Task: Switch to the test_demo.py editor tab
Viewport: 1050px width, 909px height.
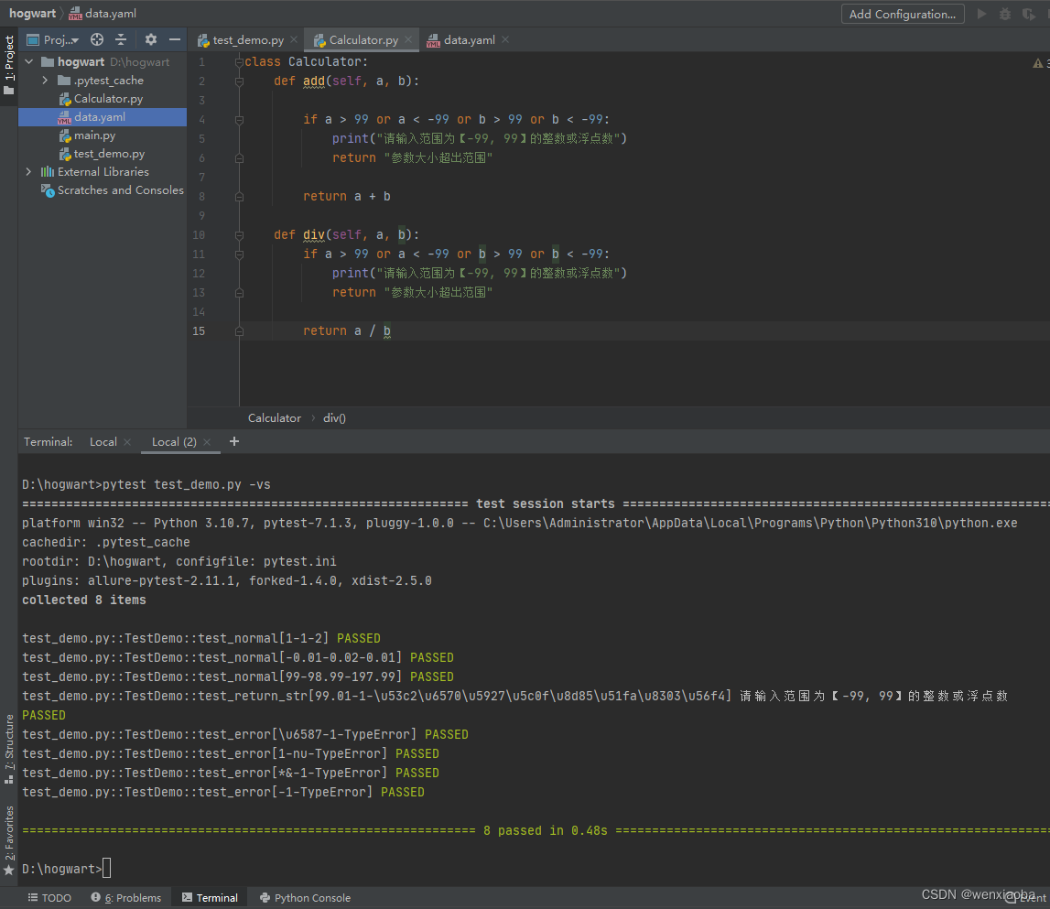Action: (x=247, y=40)
